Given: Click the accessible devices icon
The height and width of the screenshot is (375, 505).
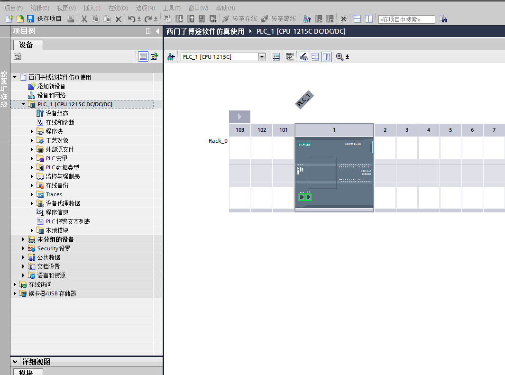Looking at the screenshot, I should [x=307, y=19].
